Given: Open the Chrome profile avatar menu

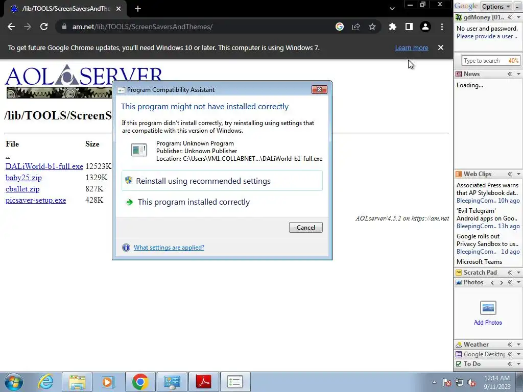Looking at the screenshot, I should [x=425, y=27].
